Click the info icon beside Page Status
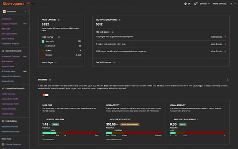Screen dimensions: 238x149 coord(59,37)
